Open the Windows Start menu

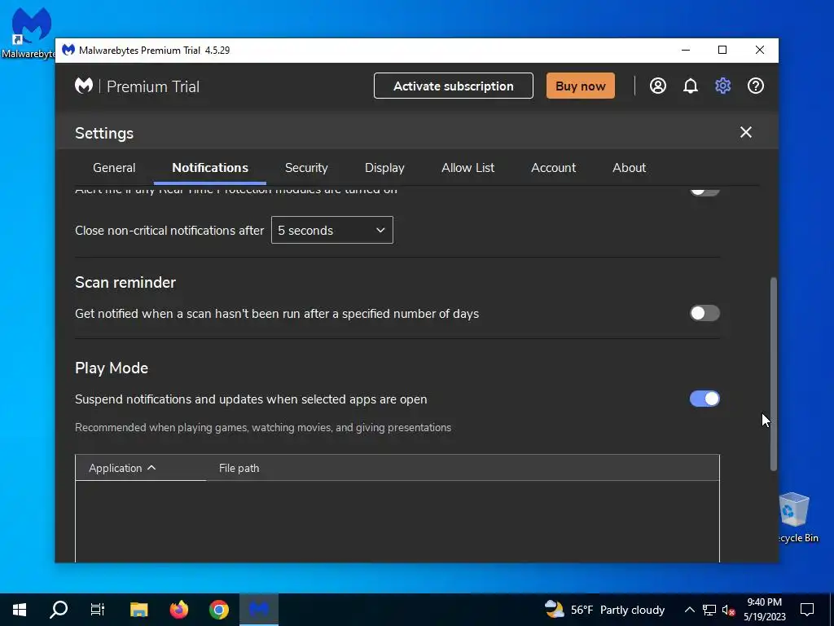(x=20, y=610)
